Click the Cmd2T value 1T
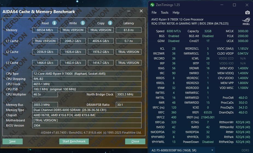253x153 pixels. 208,41
